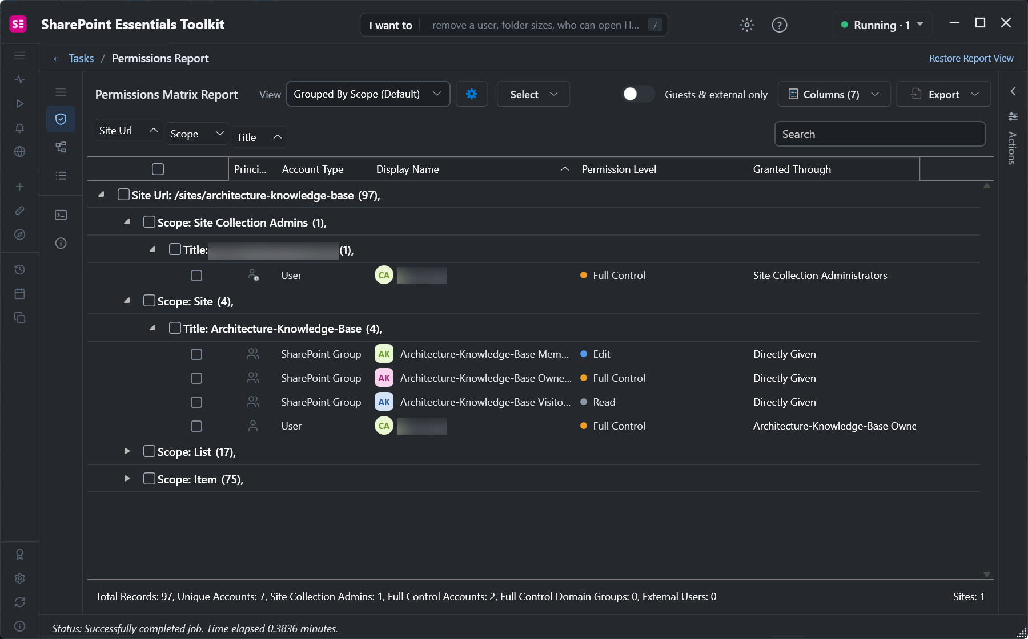
Task: Click the globe icon in left rail
Action: 19,152
